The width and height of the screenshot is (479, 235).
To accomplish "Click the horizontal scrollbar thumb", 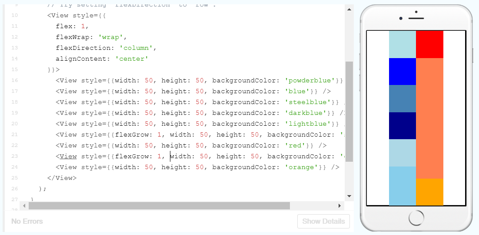I will point(159,206).
